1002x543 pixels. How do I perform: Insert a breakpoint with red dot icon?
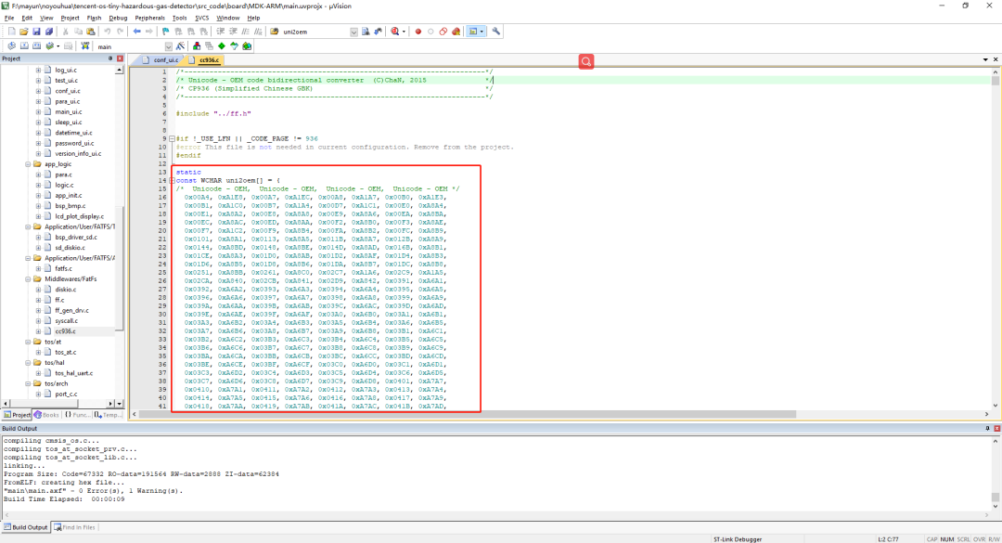tap(417, 32)
